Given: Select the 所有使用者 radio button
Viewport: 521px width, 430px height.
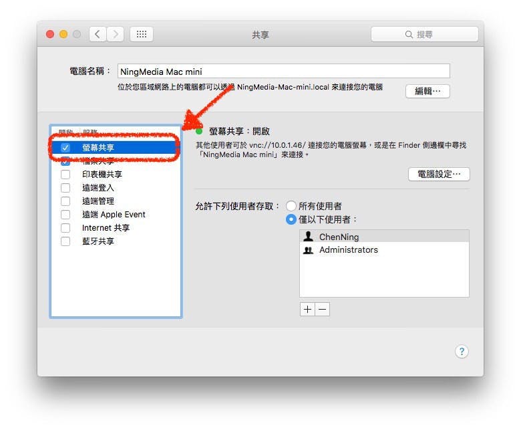Looking at the screenshot, I should click(x=291, y=206).
